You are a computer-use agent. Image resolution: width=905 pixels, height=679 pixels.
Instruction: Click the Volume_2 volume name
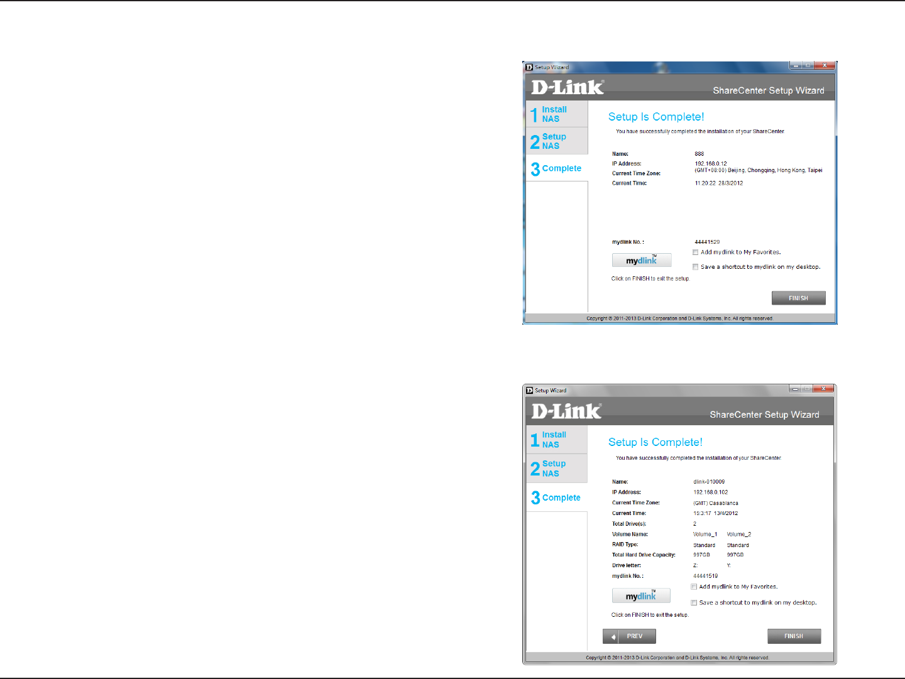(739, 535)
